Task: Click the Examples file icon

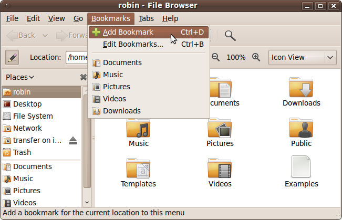Action: (301, 166)
